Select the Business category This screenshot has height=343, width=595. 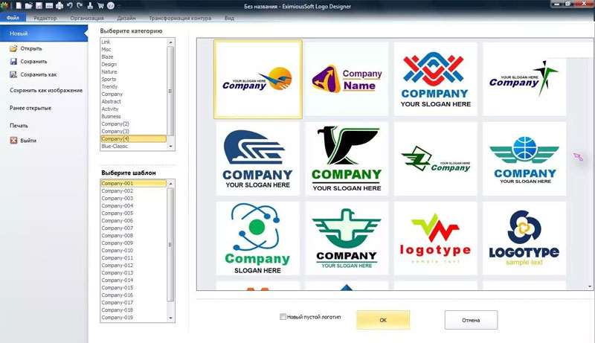click(x=134, y=117)
